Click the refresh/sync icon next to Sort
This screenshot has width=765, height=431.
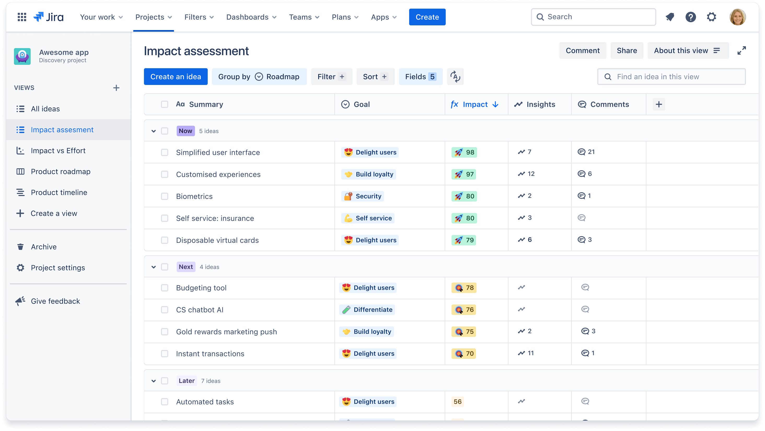tap(455, 76)
